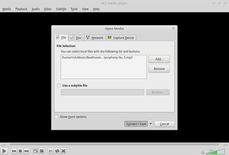Click the playback seek bar
This screenshot has width=229, height=155.
click(x=114, y=145)
